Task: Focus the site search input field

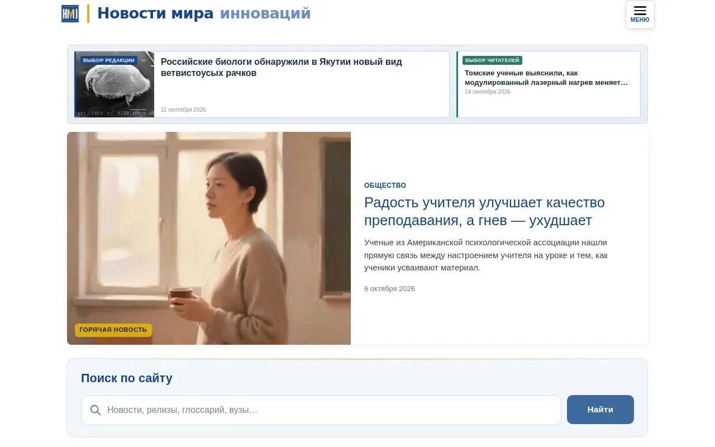Action: coord(321,410)
